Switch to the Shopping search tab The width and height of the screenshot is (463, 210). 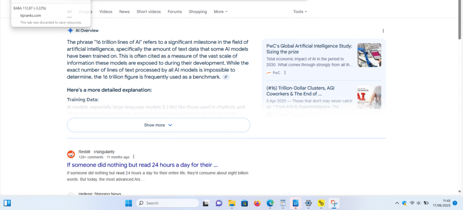pyautogui.click(x=198, y=11)
